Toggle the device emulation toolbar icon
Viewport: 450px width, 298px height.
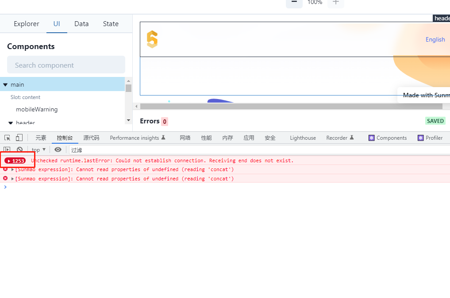(18, 138)
